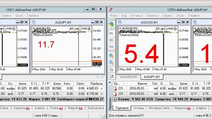The width and height of the screenshot is (212, 119).
Task: Click resize grip at left window corner
Action: (104, 116)
